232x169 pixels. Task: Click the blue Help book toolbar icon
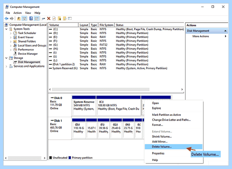pyautogui.click(x=31, y=19)
